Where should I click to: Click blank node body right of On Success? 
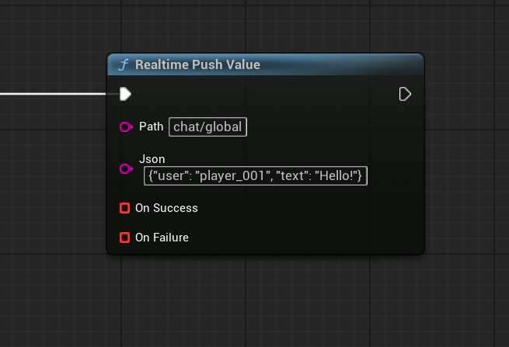(x=311, y=208)
